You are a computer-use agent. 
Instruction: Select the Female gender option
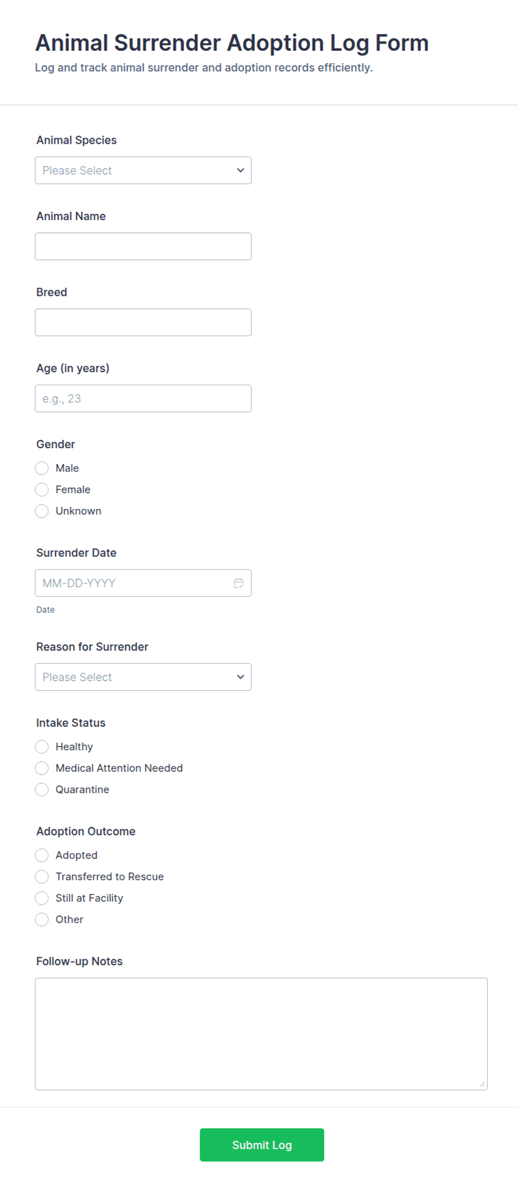[42, 489]
